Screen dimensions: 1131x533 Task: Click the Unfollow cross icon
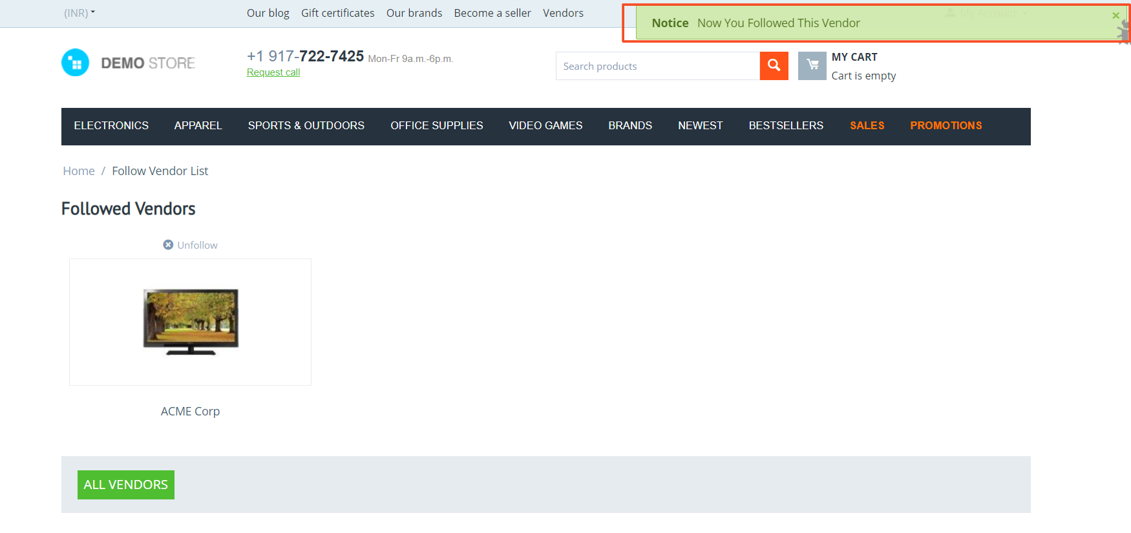click(x=168, y=245)
